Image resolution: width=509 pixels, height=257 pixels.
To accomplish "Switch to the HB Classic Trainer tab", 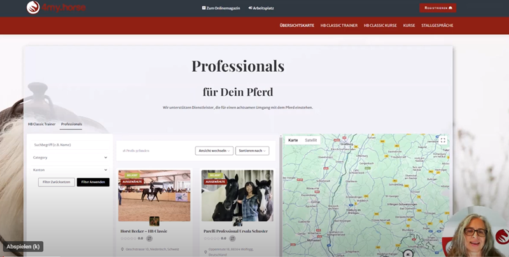I will (x=41, y=124).
